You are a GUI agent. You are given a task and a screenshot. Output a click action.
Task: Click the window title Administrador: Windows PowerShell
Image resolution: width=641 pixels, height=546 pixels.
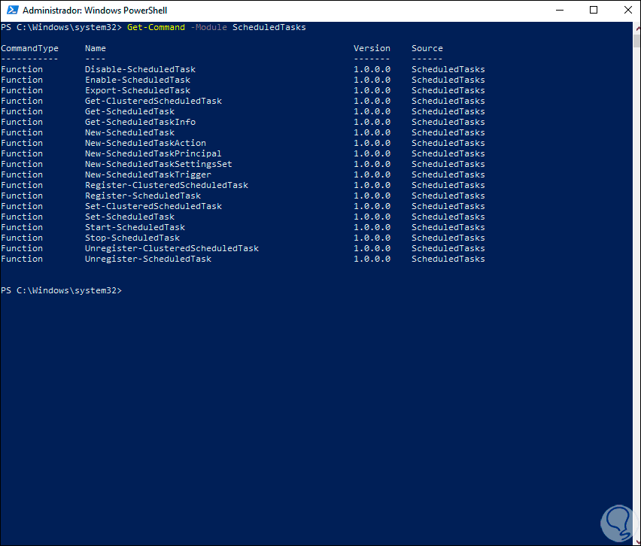click(95, 11)
